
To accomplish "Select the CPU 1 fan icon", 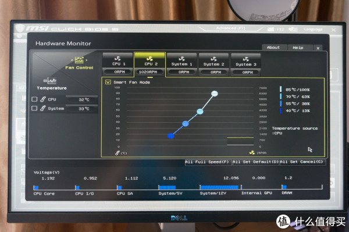I will click(117, 59).
